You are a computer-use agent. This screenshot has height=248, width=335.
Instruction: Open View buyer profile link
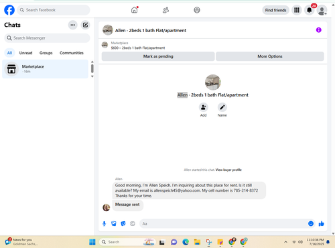228,170
